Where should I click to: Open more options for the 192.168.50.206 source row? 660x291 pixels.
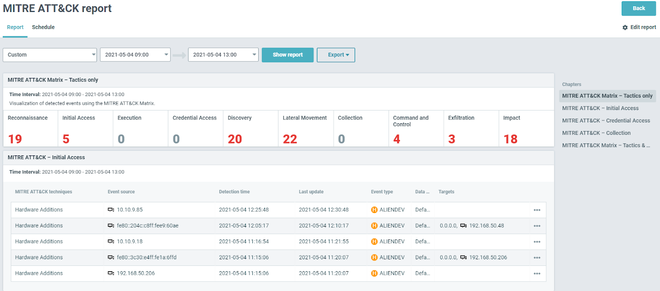537,273
